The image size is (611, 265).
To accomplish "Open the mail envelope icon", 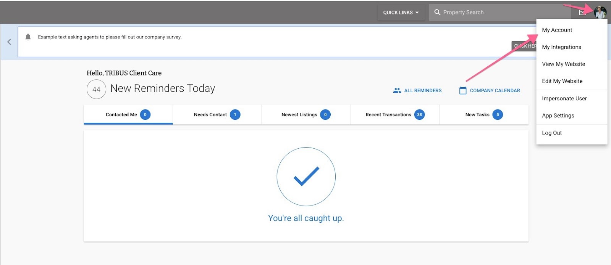I will click(582, 13).
